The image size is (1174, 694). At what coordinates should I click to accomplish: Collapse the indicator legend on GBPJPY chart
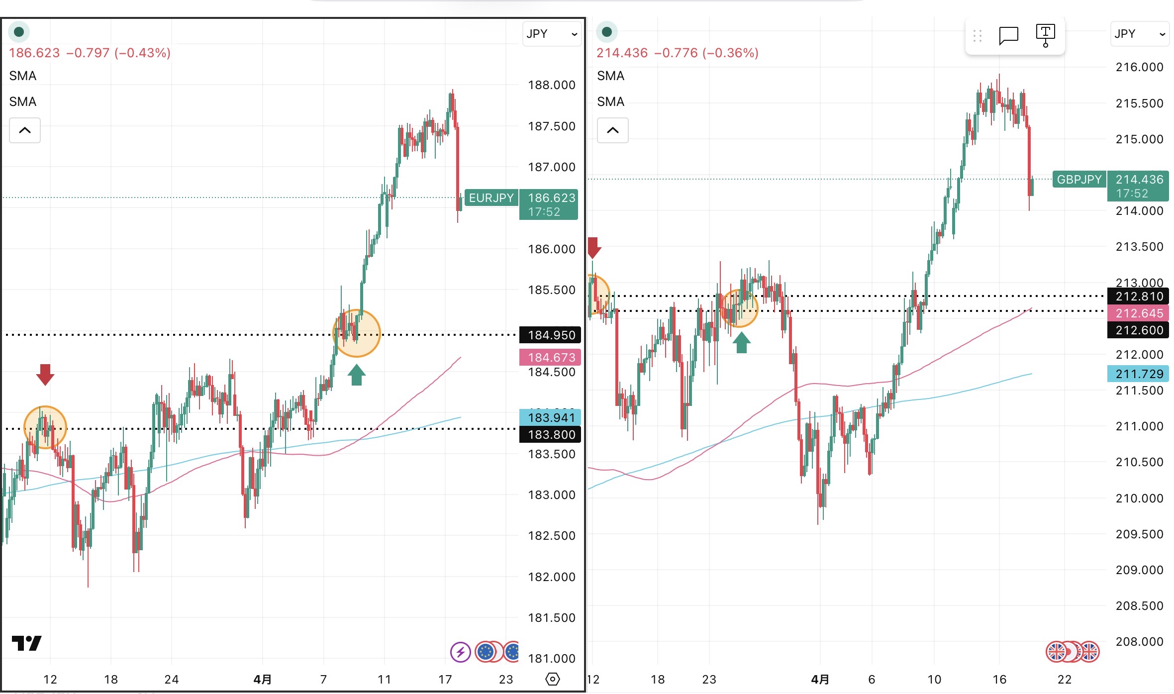[612, 130]
